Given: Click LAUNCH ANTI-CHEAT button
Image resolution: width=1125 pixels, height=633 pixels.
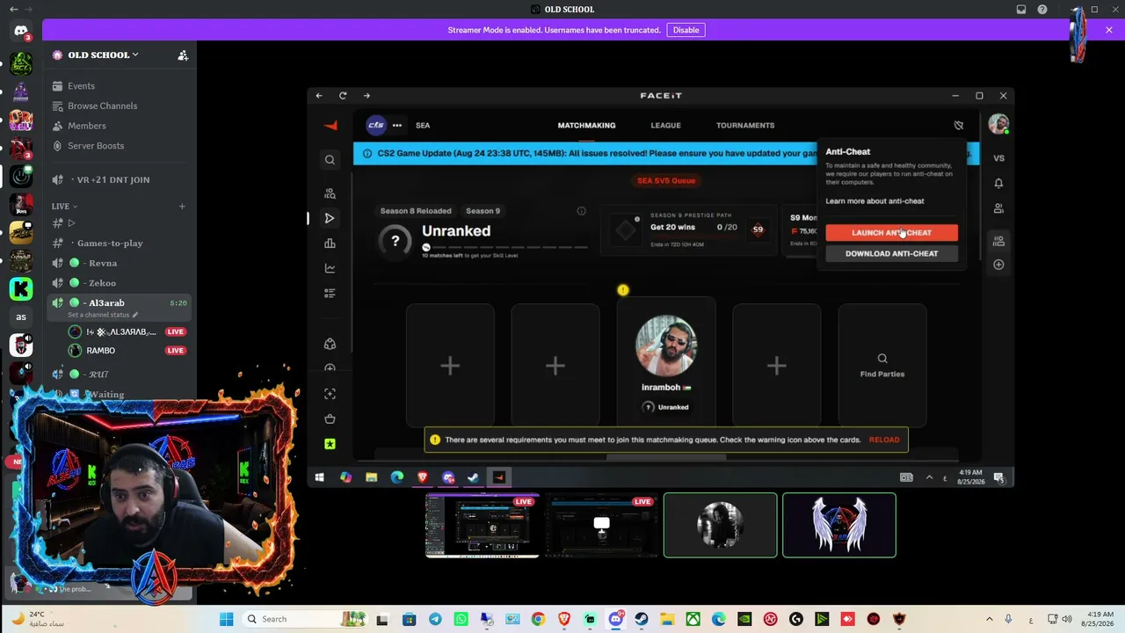Looking at the screenshot, I should pyautogui.click(x=891, y=232).
